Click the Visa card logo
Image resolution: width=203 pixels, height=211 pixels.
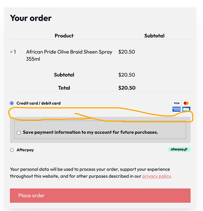pos(176,103)
